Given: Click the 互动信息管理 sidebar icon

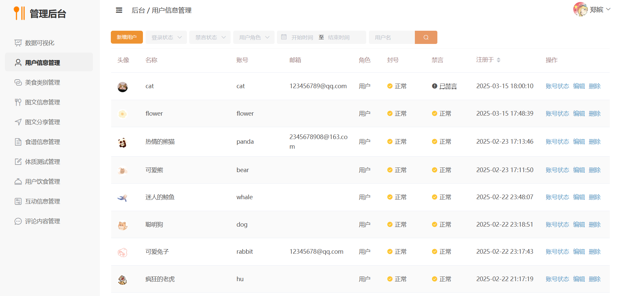Looking at the screenshot, I should (x=18, y=201).
